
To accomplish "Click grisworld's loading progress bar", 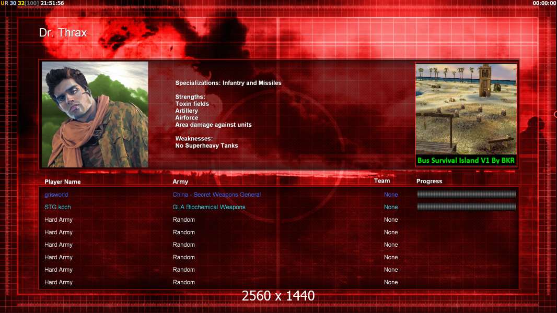I will point(466,194).
